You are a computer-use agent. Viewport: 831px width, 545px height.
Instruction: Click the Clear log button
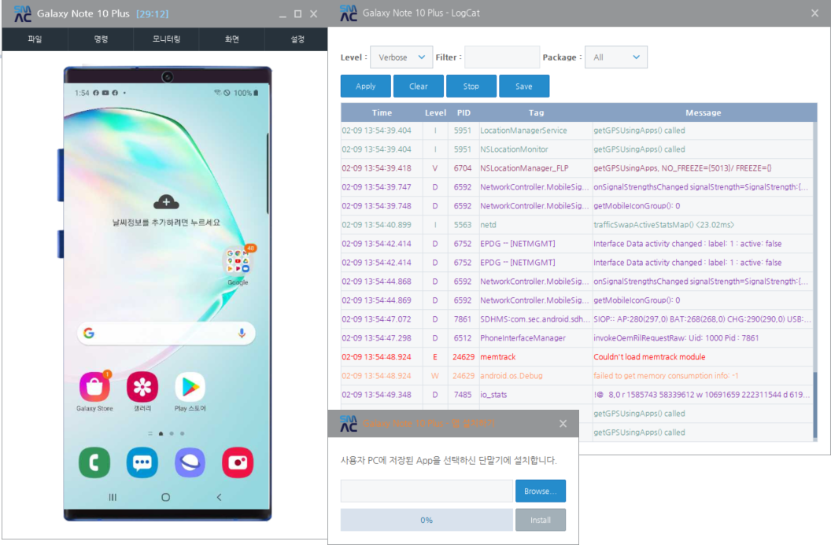pos(418,87)
